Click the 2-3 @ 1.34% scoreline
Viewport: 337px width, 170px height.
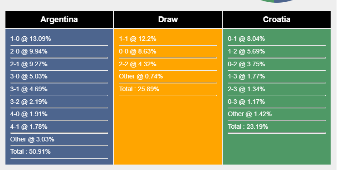click(277, 89)
